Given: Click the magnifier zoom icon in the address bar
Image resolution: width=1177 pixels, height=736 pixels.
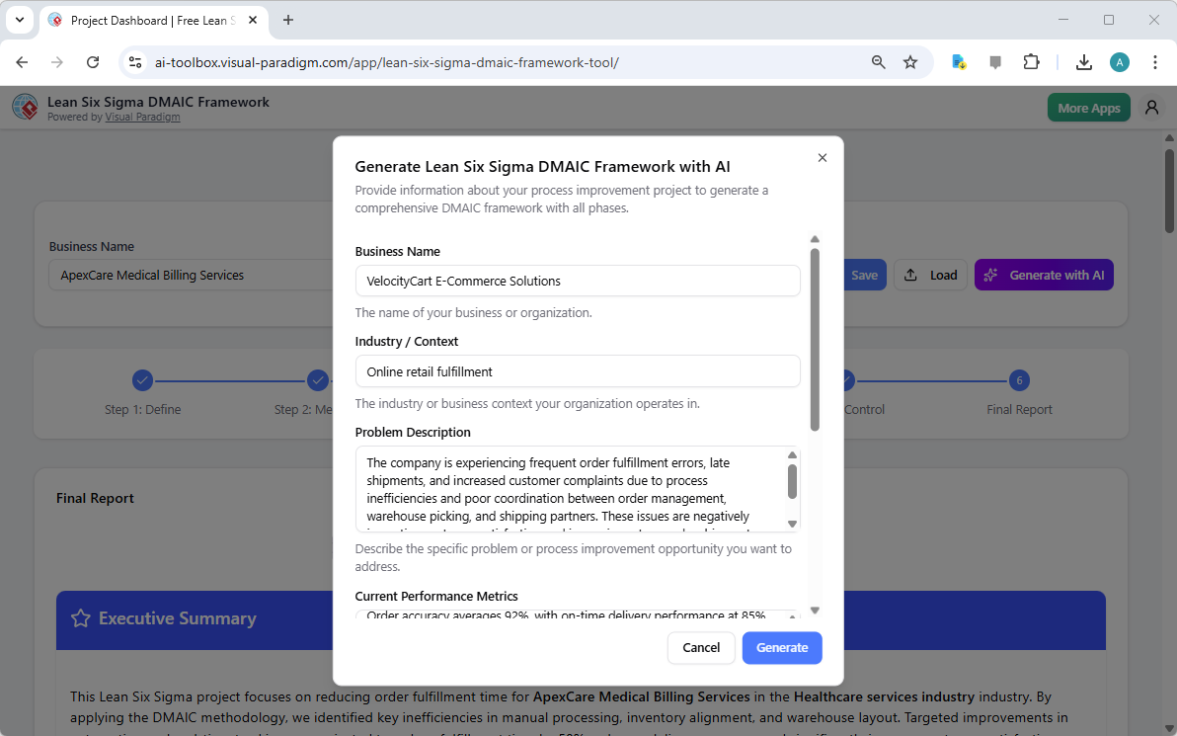Looking at the screenshot, I should (x=877, y=61).
